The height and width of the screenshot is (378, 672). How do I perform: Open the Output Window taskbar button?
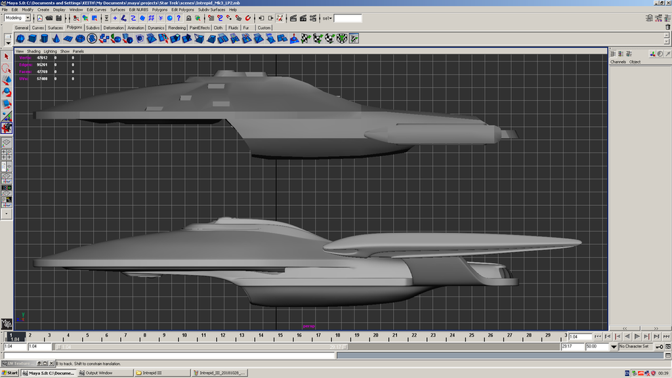pyautogui.click(x=104, y=373)
